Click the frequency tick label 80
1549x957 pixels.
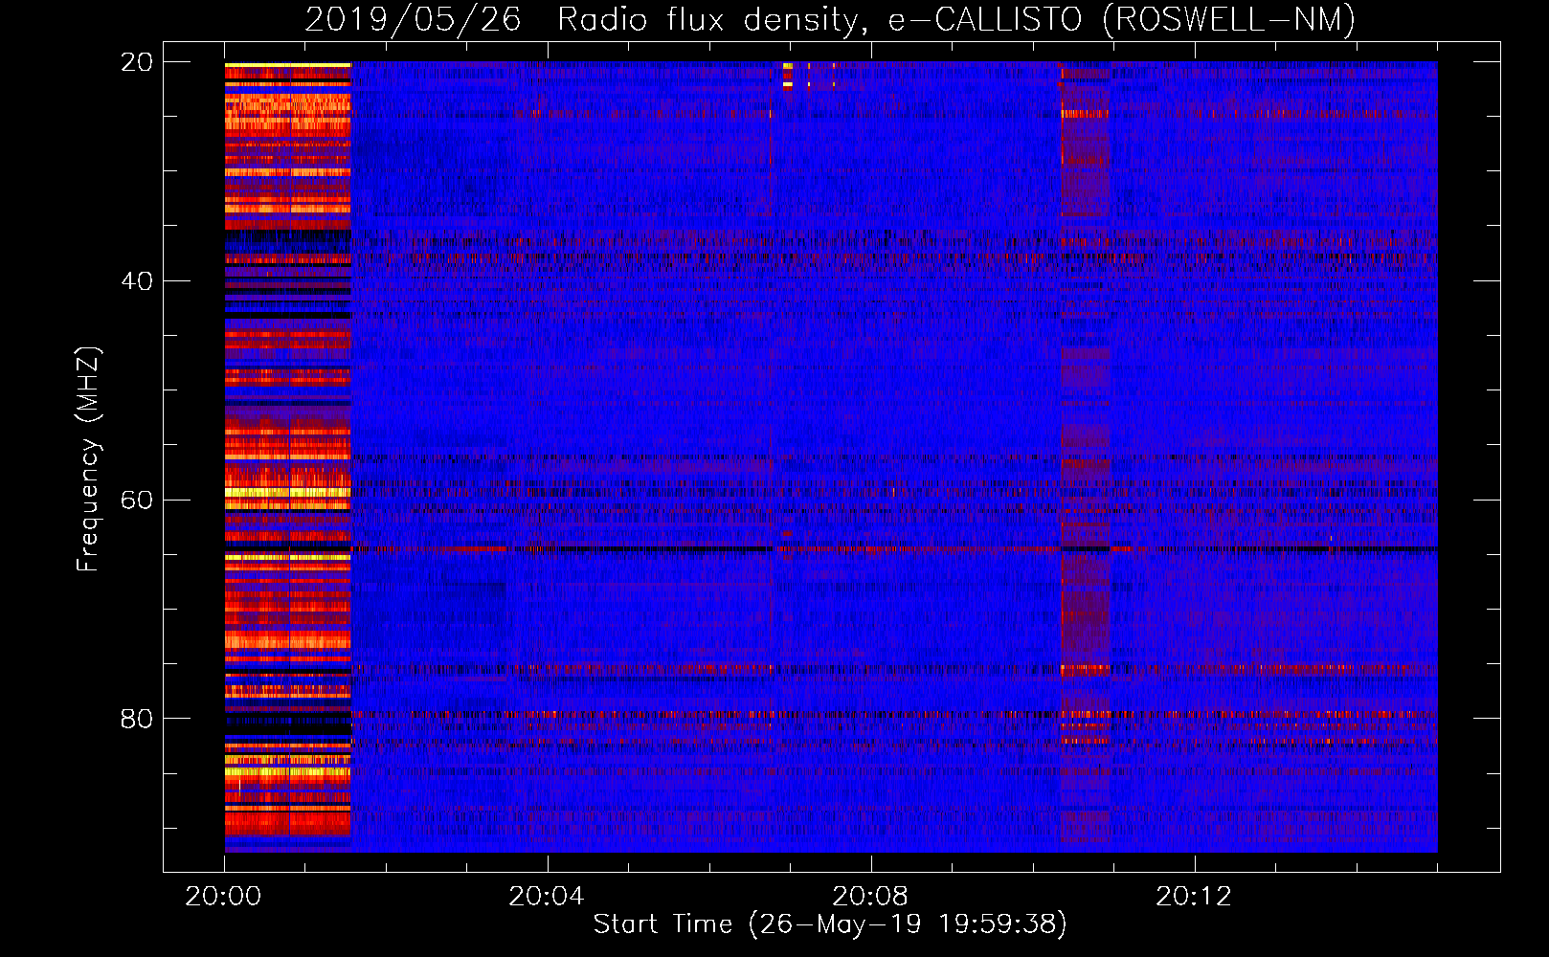pos(137,719)
